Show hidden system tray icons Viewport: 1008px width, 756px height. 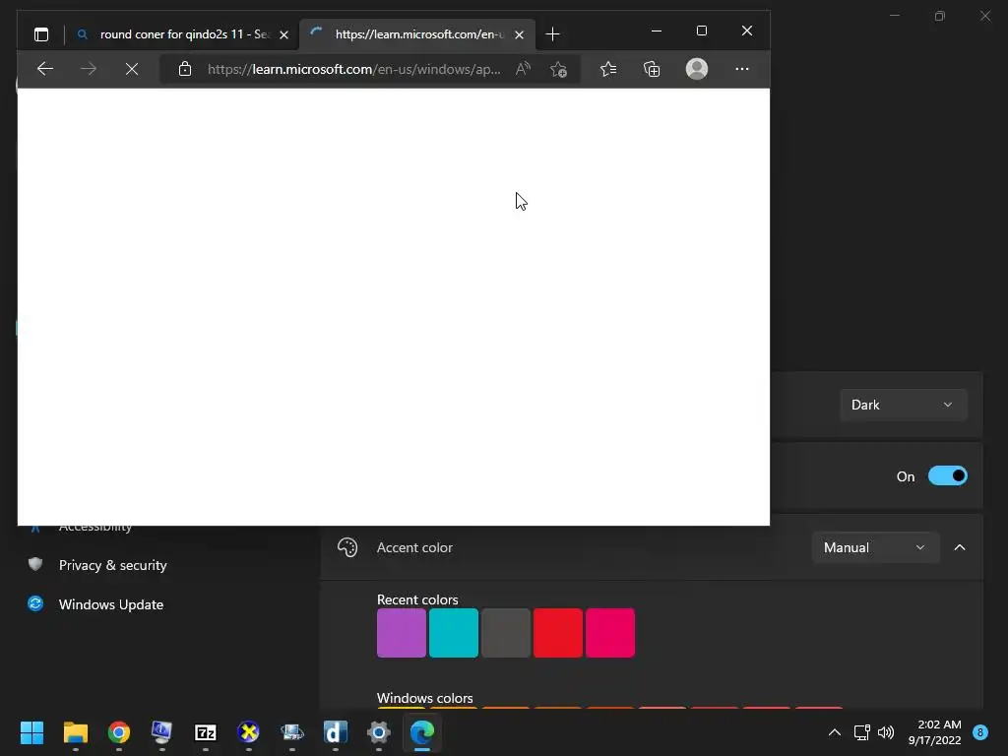coord(835,732)
